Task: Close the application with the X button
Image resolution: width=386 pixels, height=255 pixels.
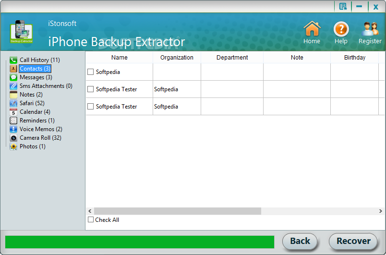Action: 375,7
